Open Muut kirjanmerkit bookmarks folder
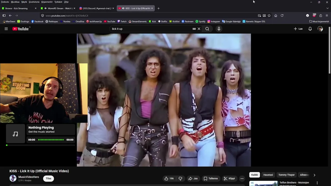The height and width of the screenshot is (186, 331). (319, 21)
